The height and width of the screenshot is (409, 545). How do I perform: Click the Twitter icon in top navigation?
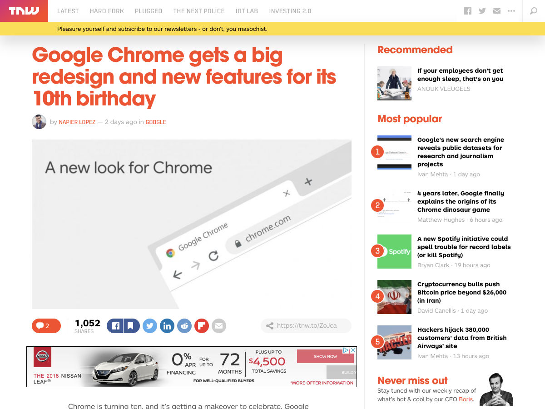coord(482,11)
